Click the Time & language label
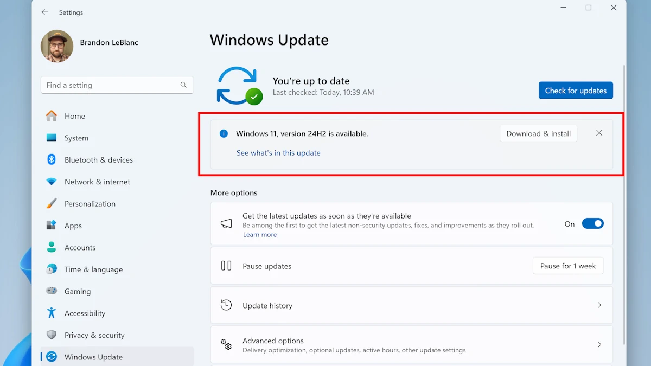 93,269
